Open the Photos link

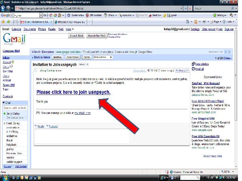[x=42, y=29]
